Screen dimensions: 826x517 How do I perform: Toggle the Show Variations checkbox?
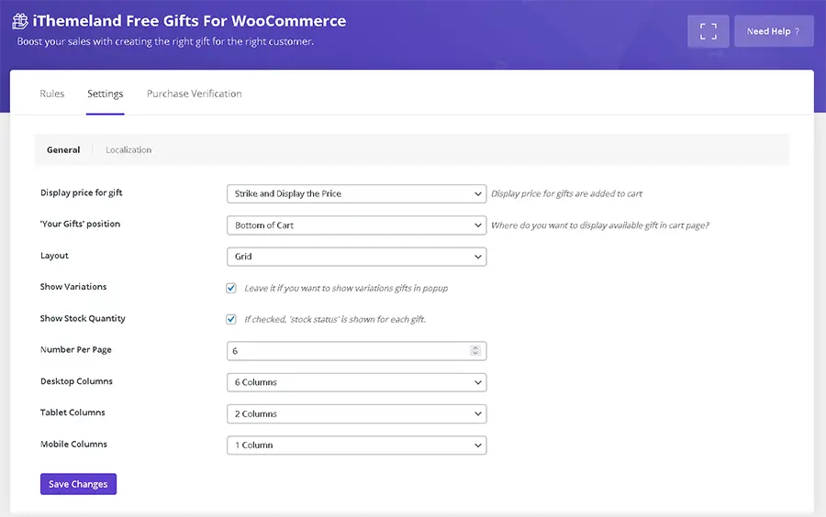coord(231,288)
